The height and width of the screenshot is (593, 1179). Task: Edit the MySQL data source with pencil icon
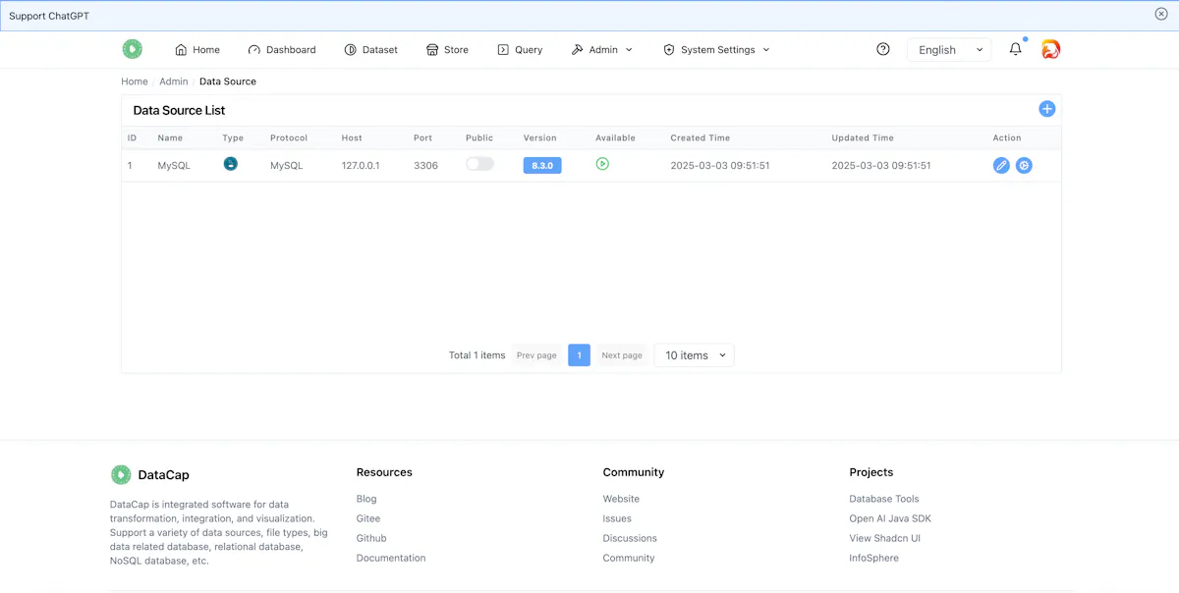(1001, 166)
